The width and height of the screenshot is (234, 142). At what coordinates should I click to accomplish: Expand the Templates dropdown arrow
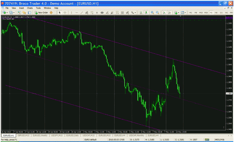(x=185, y=13)
